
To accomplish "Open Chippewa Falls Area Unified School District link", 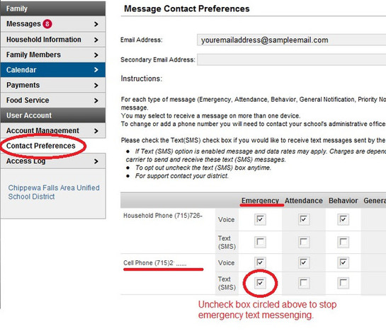I will 54,192.
